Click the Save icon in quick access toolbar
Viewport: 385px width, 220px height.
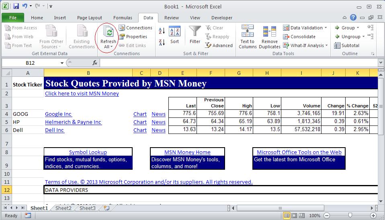coord(16,6)
